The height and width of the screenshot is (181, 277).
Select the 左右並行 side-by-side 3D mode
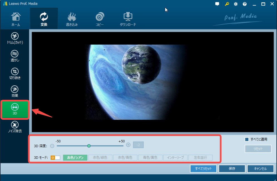201,158
